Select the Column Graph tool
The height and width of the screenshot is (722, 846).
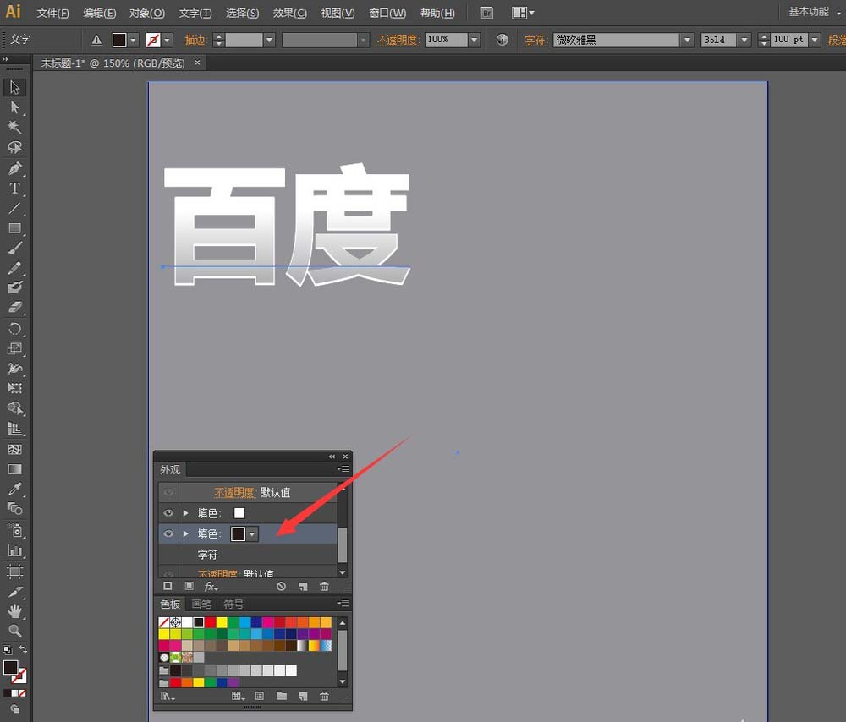click(14, 550)
